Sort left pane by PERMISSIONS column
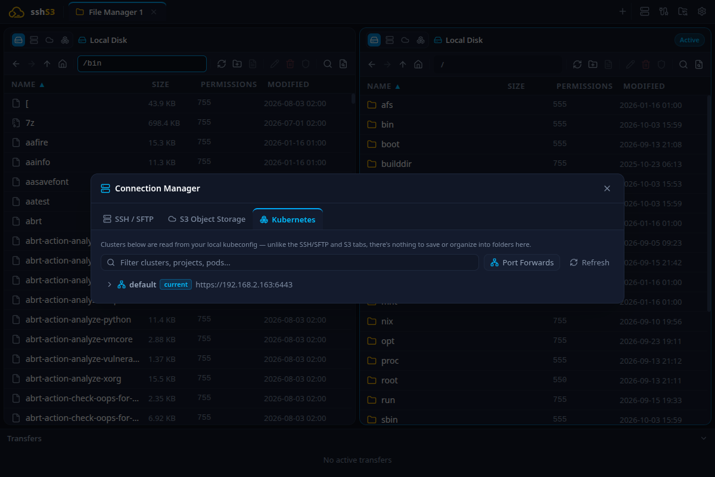This screenshot has width=715, height=477. [229, 84]
